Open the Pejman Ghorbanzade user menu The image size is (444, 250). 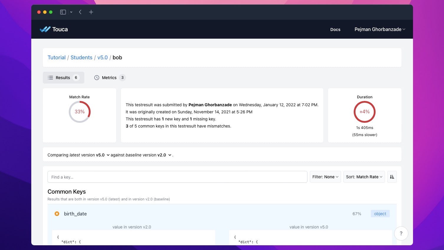coord(380,29)
